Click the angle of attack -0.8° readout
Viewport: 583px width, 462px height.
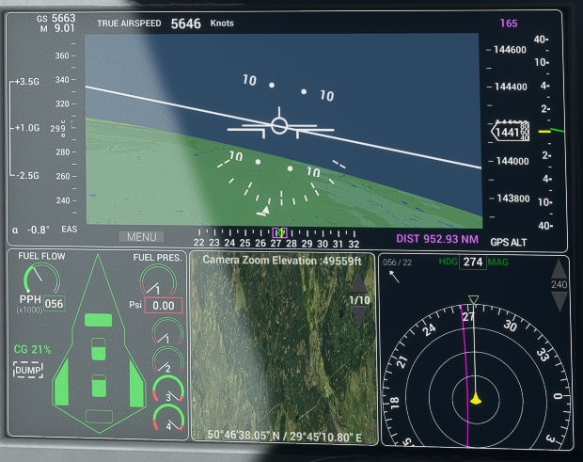click(31, 230)
